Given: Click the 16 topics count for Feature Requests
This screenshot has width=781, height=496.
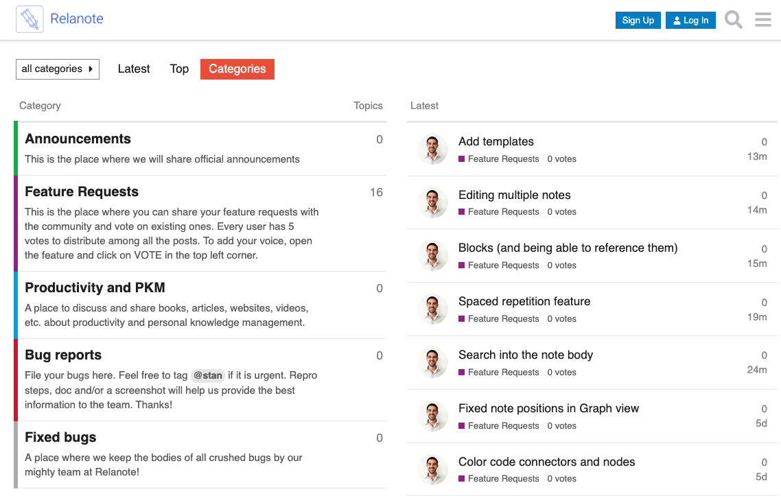Looking at the screenshot, I should click(x=376, y=192).
